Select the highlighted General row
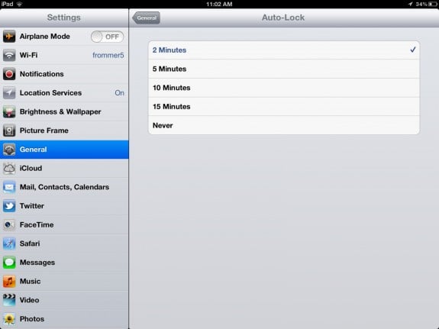This screenshot has height=329, width=439. [64, 150]
